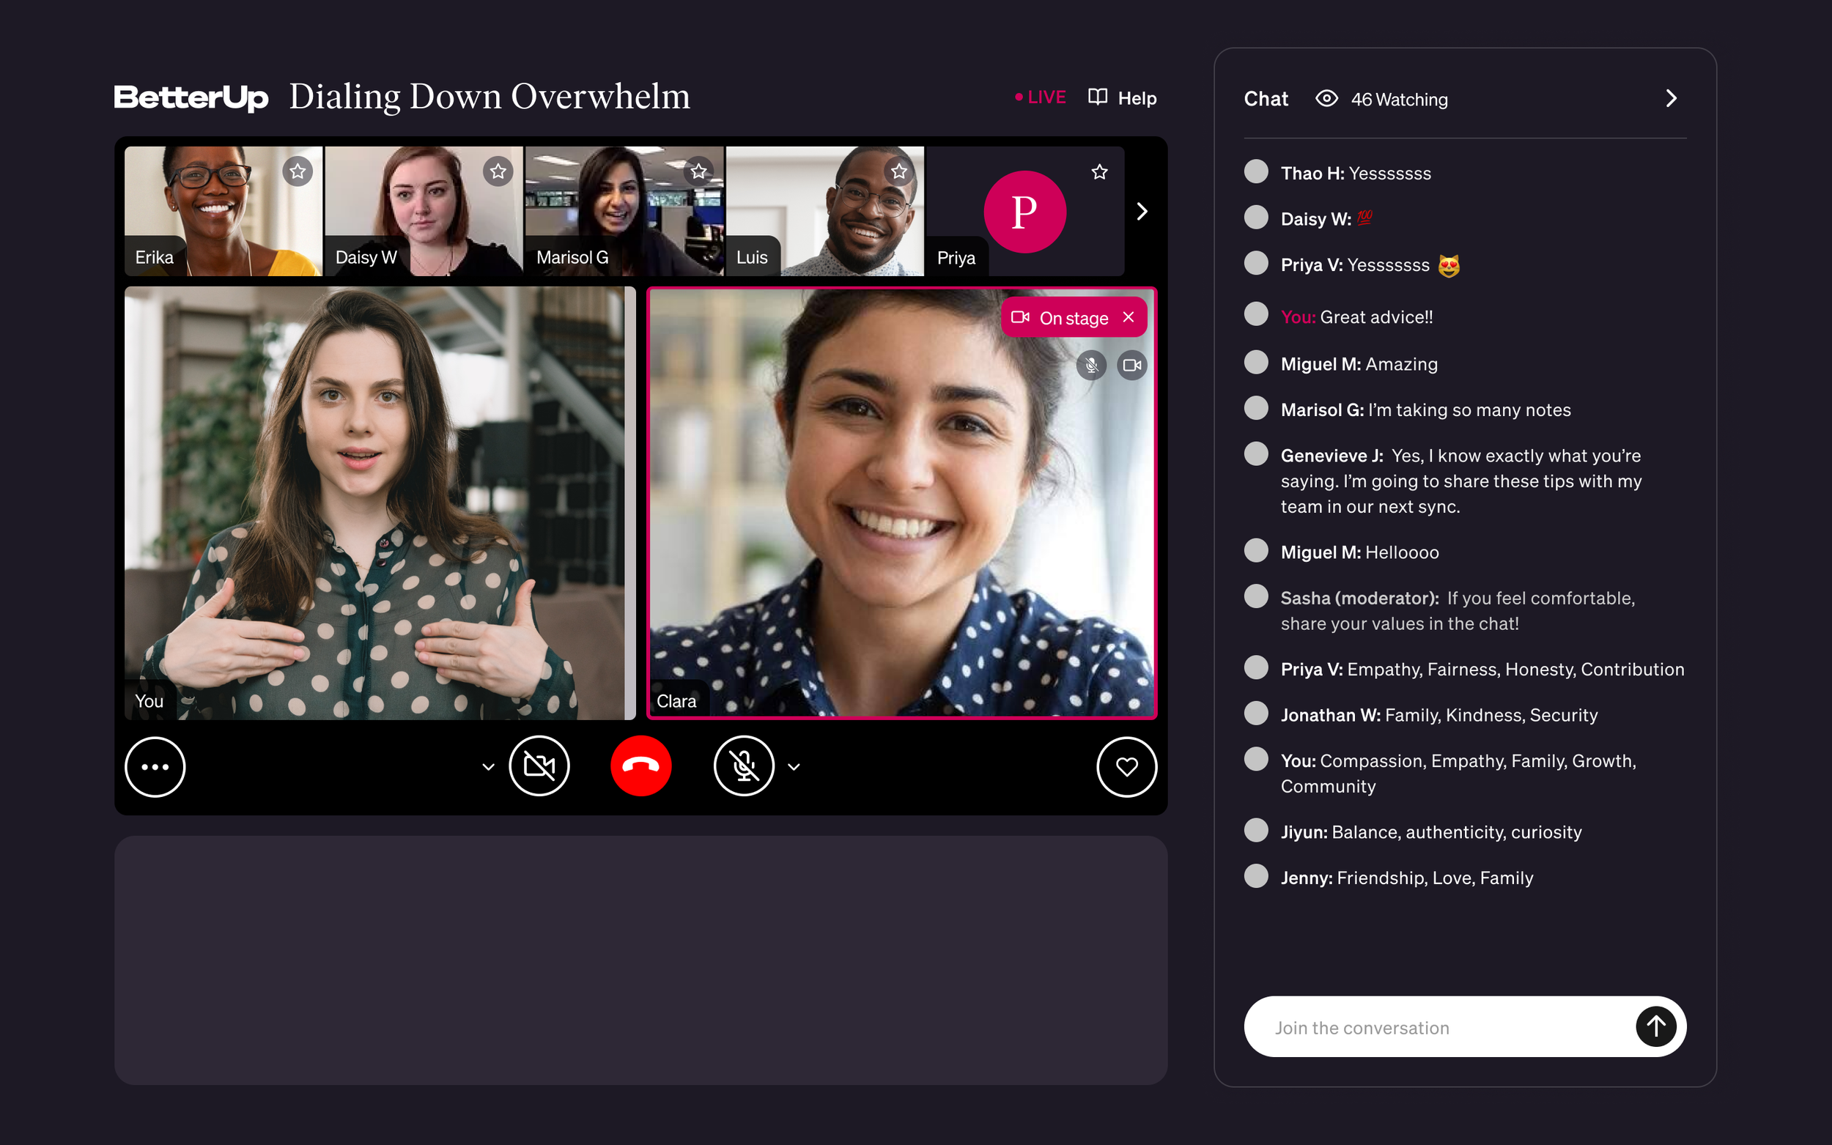Remove Clara from stage with X
This screenshot has height=1145, width=1832.
1129,317
